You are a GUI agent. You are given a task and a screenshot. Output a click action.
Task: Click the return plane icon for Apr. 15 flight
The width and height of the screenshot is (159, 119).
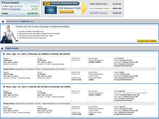[x=4, y=87]
